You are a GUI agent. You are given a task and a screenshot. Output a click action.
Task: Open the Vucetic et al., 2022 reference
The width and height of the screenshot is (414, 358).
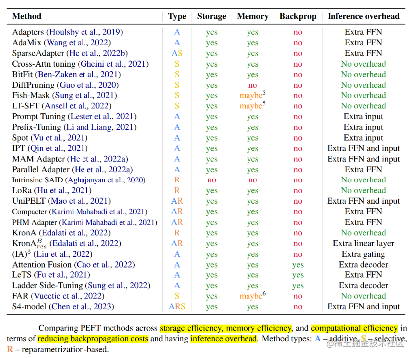click(68, 296)
